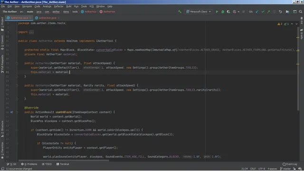Screen dimensions: 304x171
Task: Click AetherHoe method breadcrumb with pink icon
Action: pyautogui.click(x=107, y=11)
